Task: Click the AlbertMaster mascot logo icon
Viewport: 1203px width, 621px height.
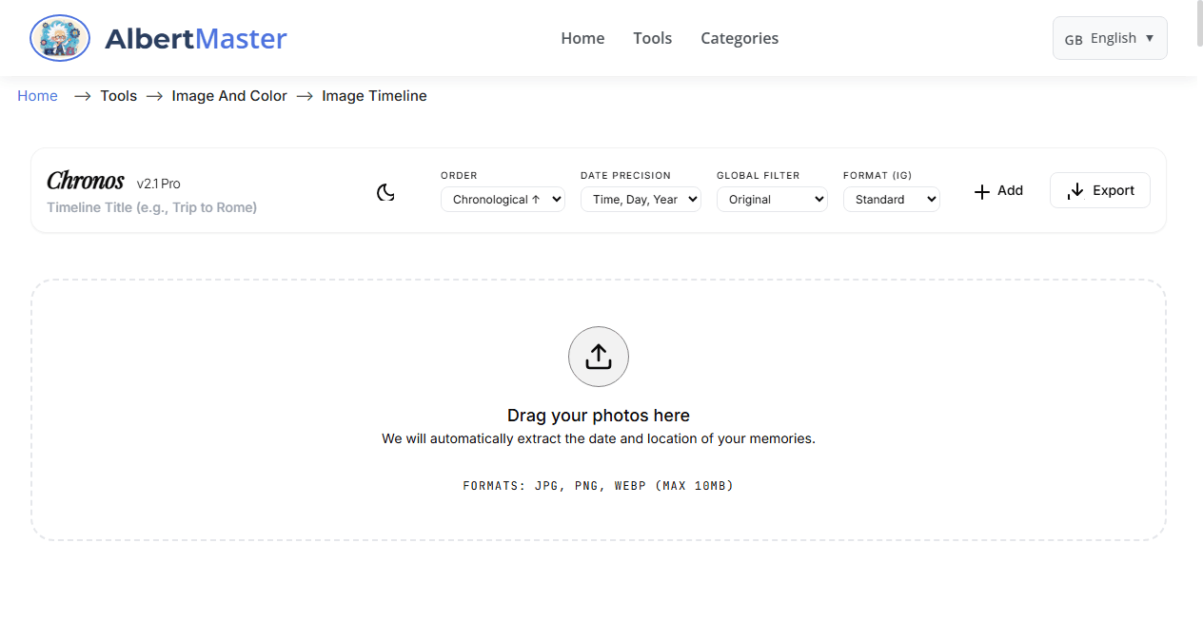Action: coord(60,38)
